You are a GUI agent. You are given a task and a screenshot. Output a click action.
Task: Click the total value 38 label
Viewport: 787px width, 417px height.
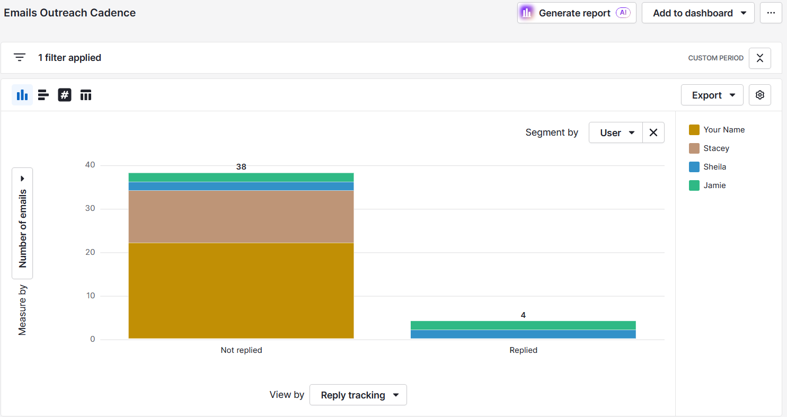point(241,166)
